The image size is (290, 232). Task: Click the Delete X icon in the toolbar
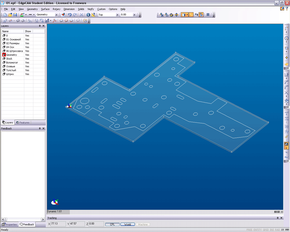tap(81, 15)
